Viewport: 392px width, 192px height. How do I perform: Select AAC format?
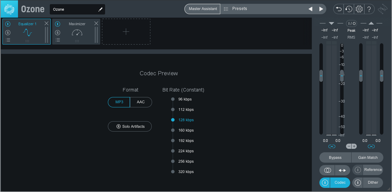pos(141,102)
